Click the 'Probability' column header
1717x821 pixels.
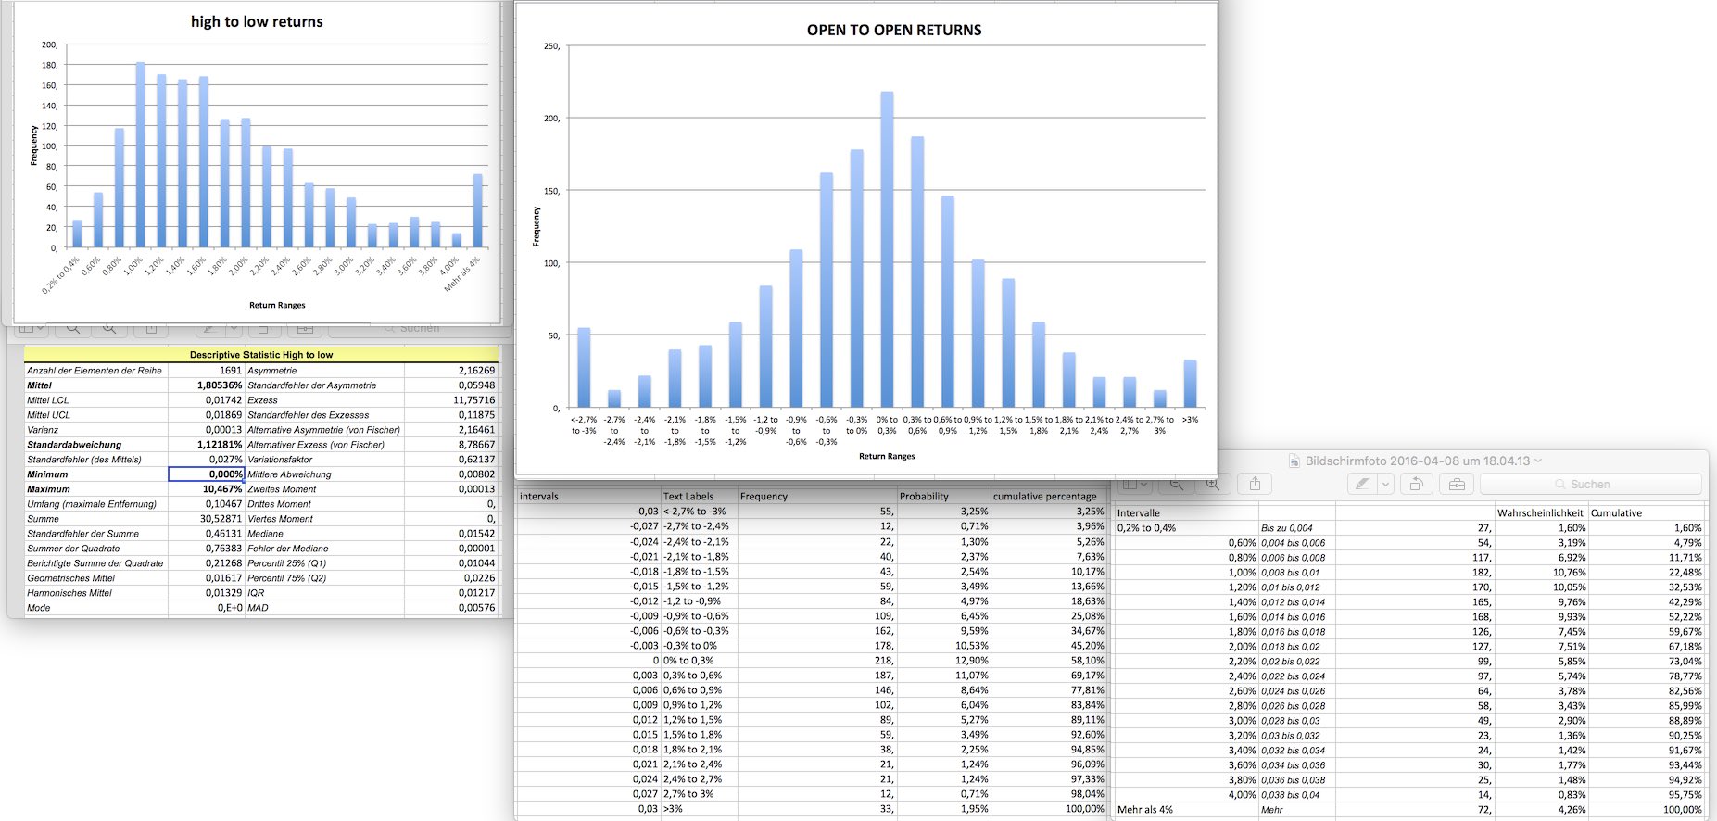[x=925, y=497]
